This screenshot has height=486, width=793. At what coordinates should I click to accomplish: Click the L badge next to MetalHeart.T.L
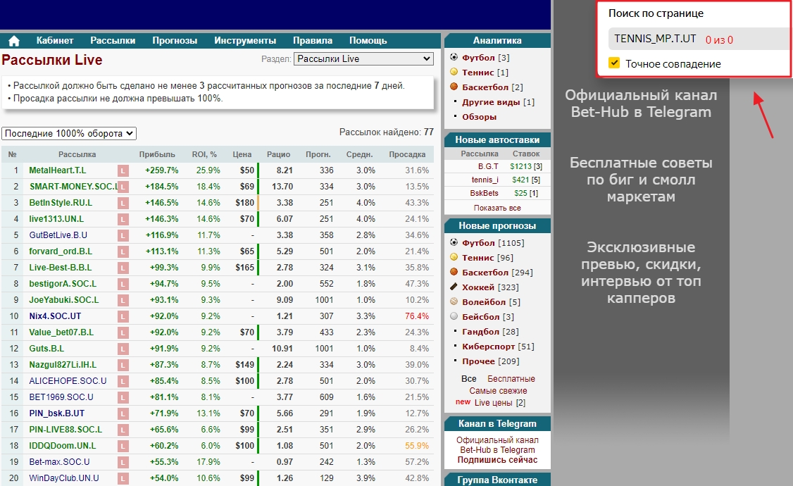[123, 170]
